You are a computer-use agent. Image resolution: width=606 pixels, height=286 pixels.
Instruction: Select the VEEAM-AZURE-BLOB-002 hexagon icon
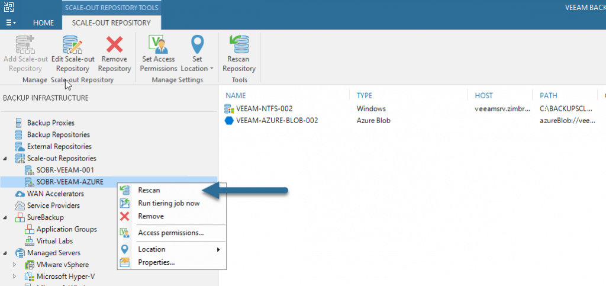[x=229, y=121]
